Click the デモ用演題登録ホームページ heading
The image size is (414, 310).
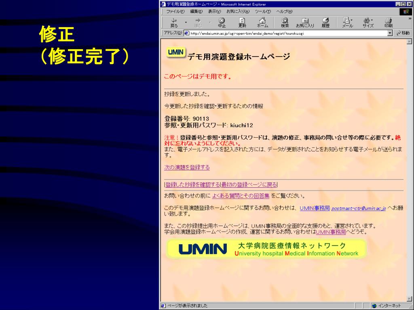pos(239,57)
